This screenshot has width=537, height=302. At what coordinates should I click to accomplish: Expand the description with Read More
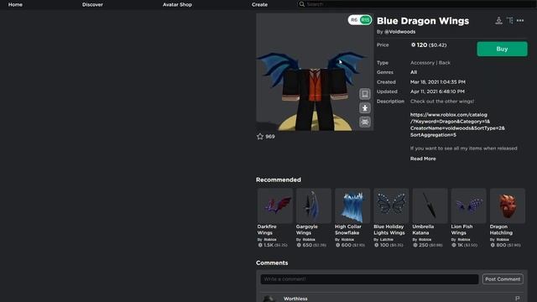(x=423, y=159)
